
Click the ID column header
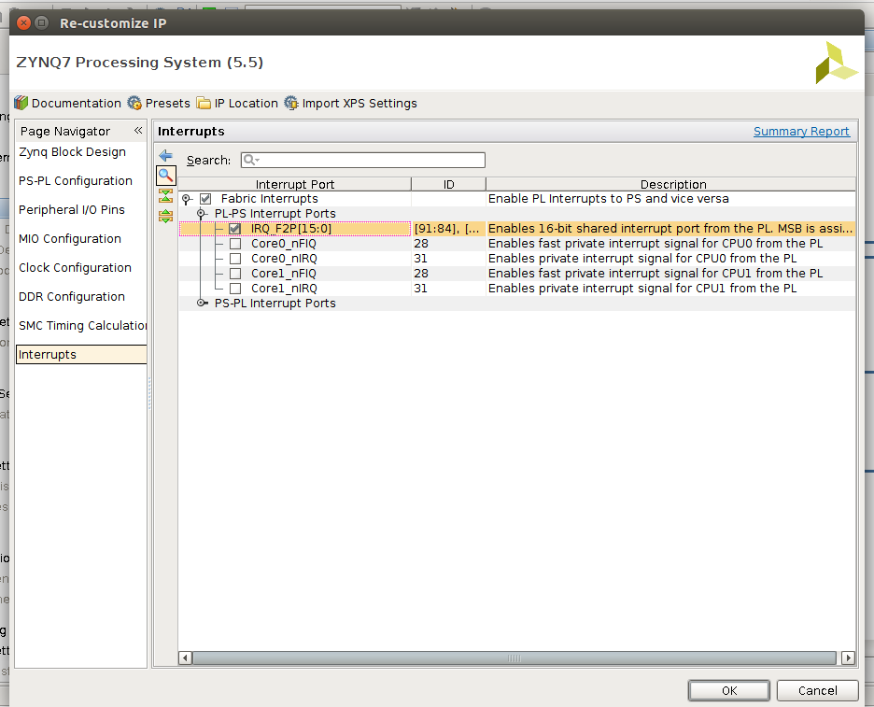pyautogui.click(x=449, y=184)
